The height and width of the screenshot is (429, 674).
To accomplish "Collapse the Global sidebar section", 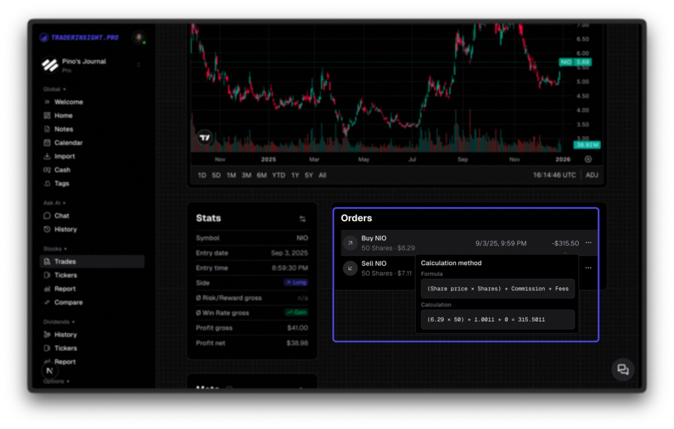I will (54, 89).
